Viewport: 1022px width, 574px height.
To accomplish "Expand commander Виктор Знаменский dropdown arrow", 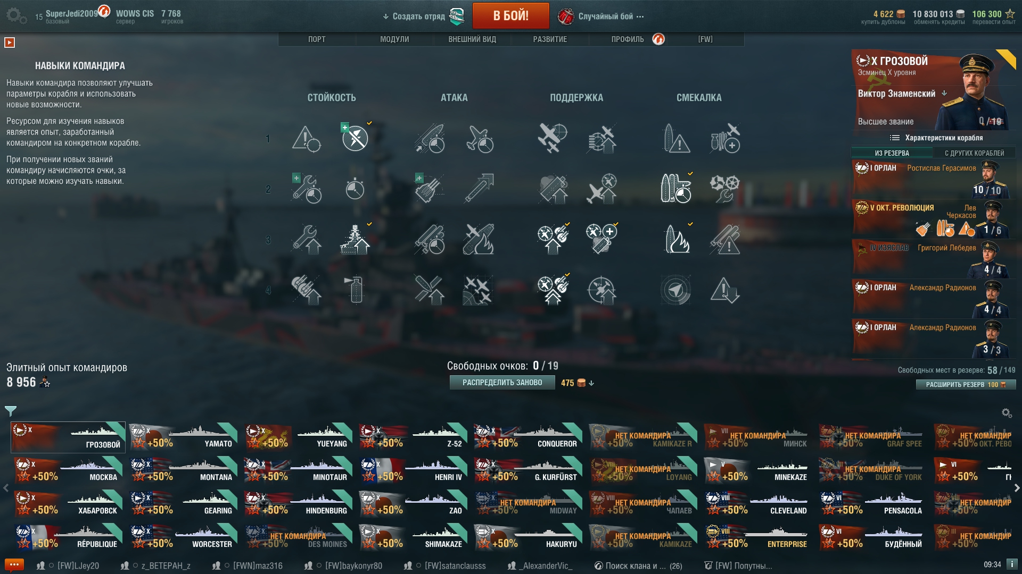I will tap(944, 93).
